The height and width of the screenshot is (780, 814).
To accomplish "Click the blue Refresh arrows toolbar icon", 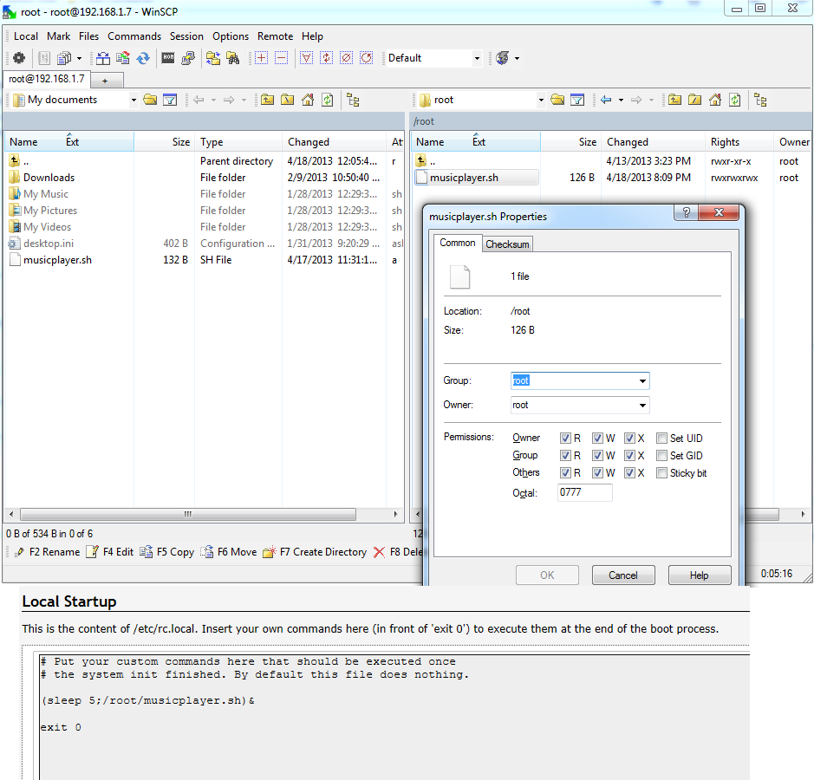I will click(x=143, y=58).
